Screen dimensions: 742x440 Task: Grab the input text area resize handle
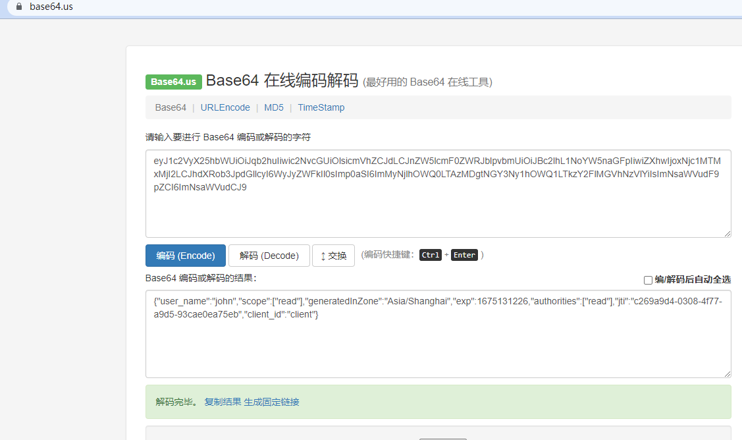coord(728,233)
